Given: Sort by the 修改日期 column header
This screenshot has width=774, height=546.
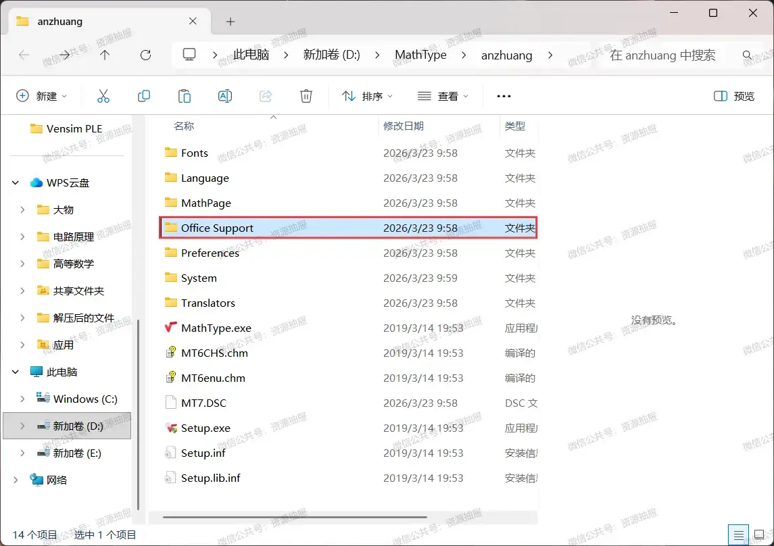Looking at the screenshot, I should coord(404,126).
